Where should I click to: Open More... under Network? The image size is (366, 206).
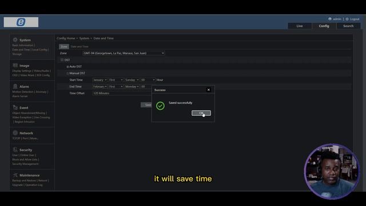point(34,138)
